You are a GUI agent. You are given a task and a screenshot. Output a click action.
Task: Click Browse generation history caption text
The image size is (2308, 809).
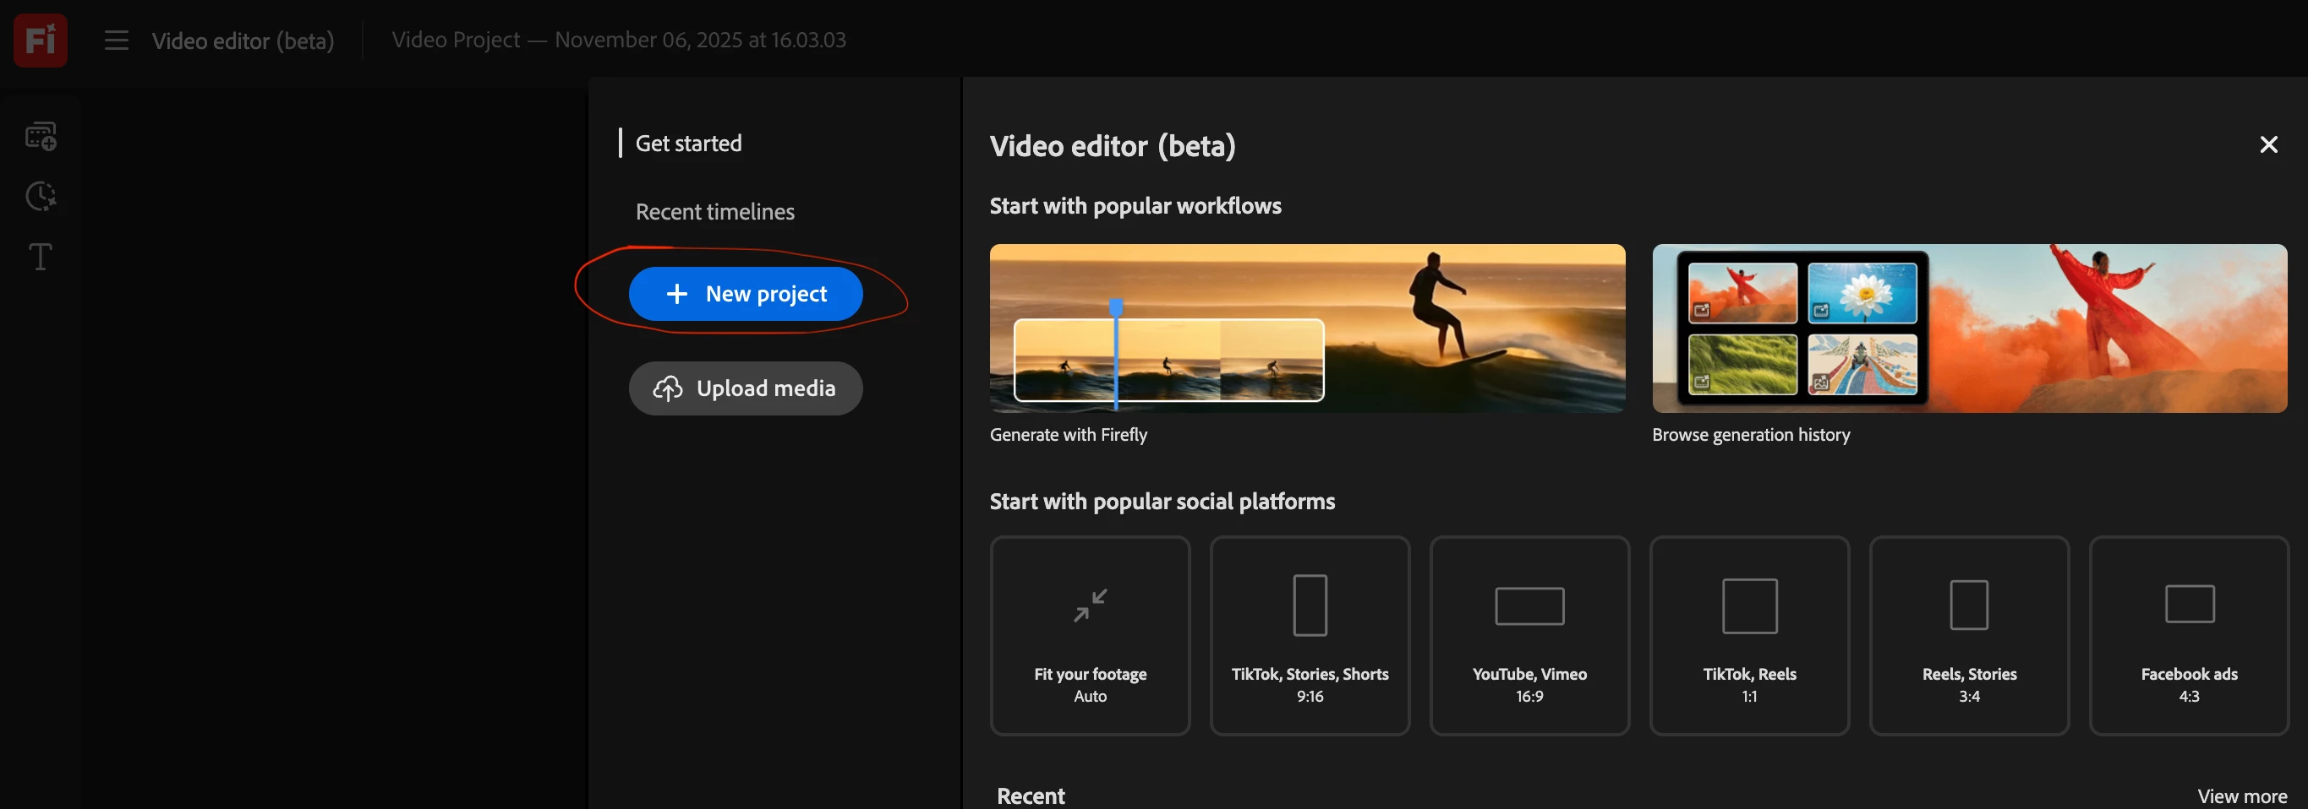coord(1751,435)
